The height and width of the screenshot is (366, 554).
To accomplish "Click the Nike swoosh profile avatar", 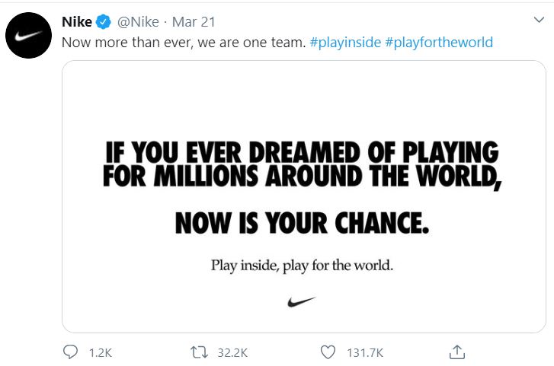I will 29,35.
